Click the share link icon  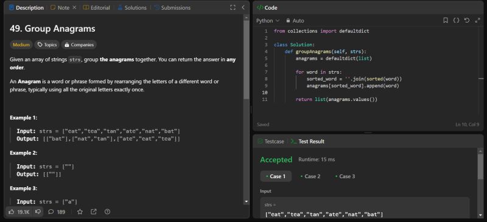(x=94, y=212)
